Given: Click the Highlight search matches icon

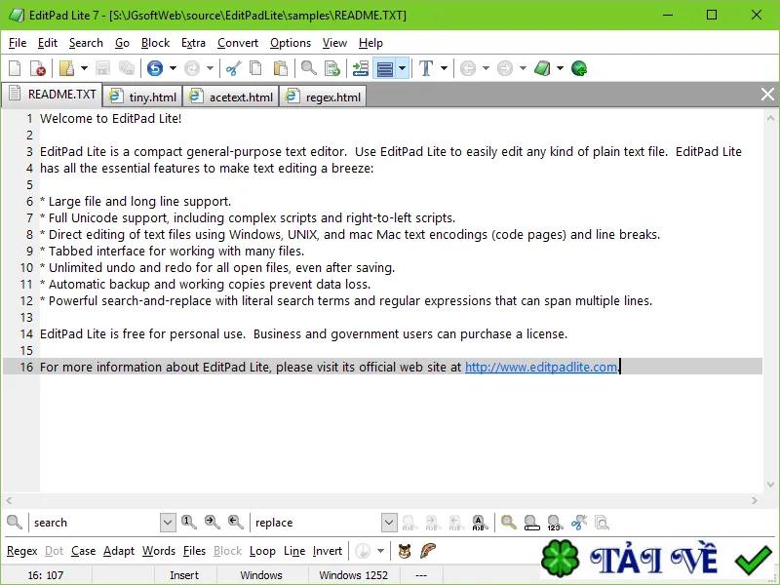Looking at the screenshot, I should [x=508, y=523].
